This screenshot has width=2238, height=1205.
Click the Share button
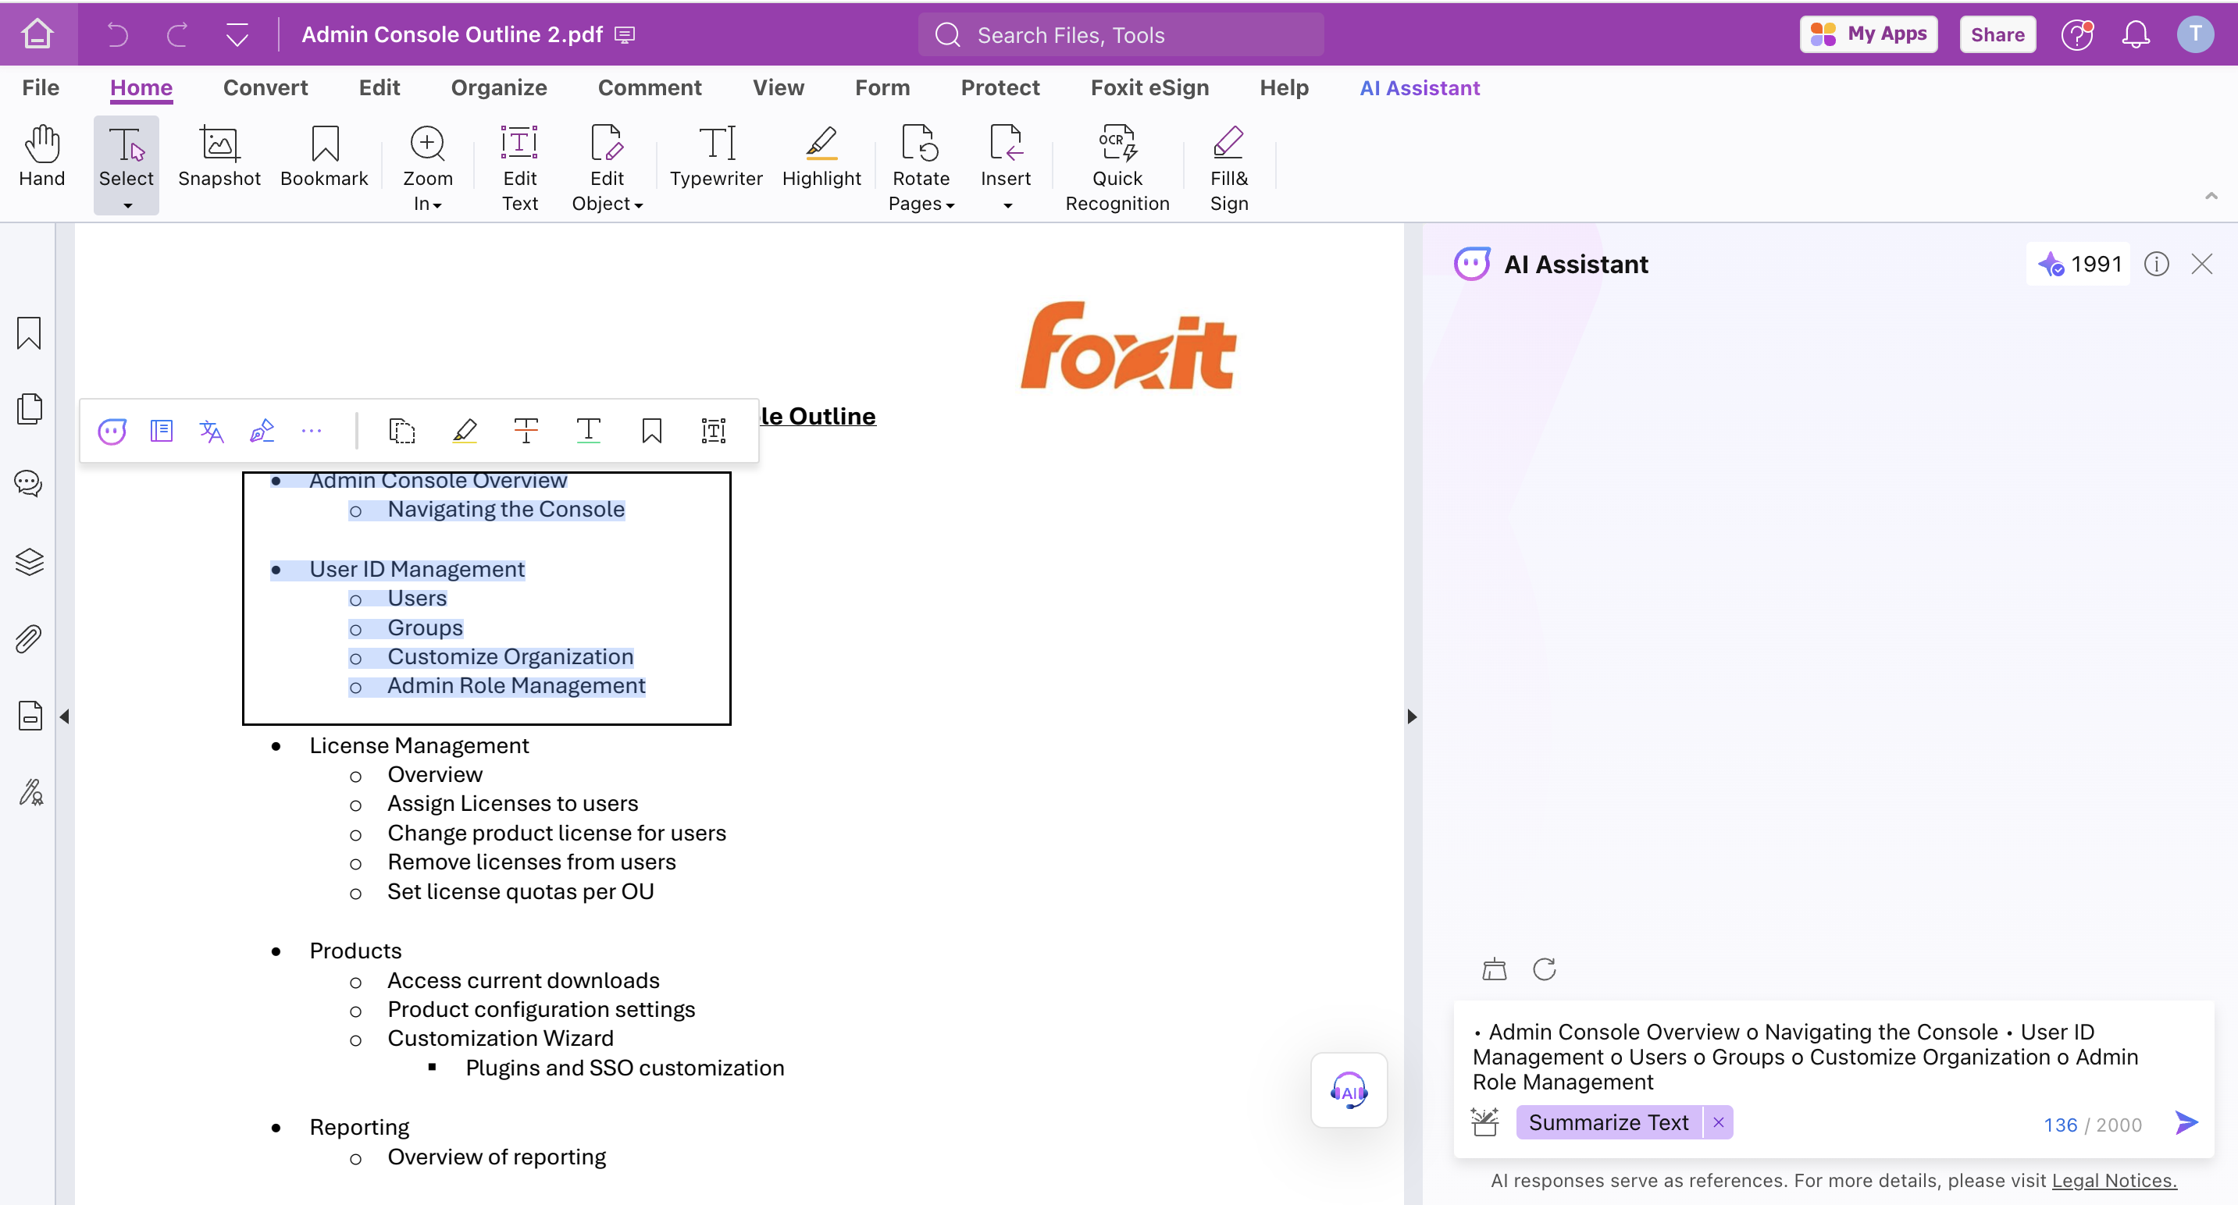click(x=1997, y=34)
